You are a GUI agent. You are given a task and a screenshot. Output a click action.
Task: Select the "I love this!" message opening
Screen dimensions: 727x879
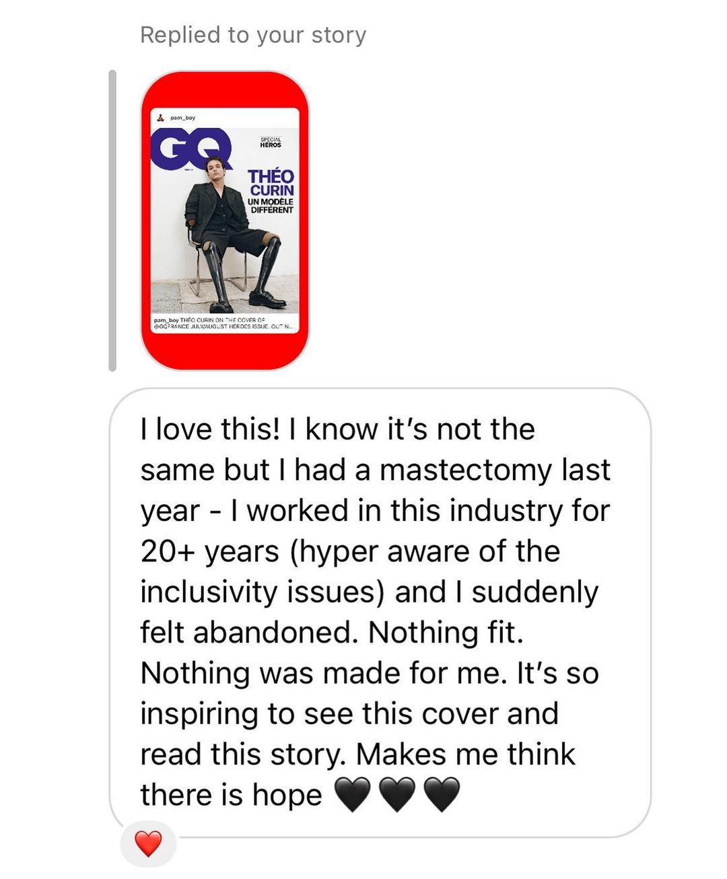click(x=210, y=429)
